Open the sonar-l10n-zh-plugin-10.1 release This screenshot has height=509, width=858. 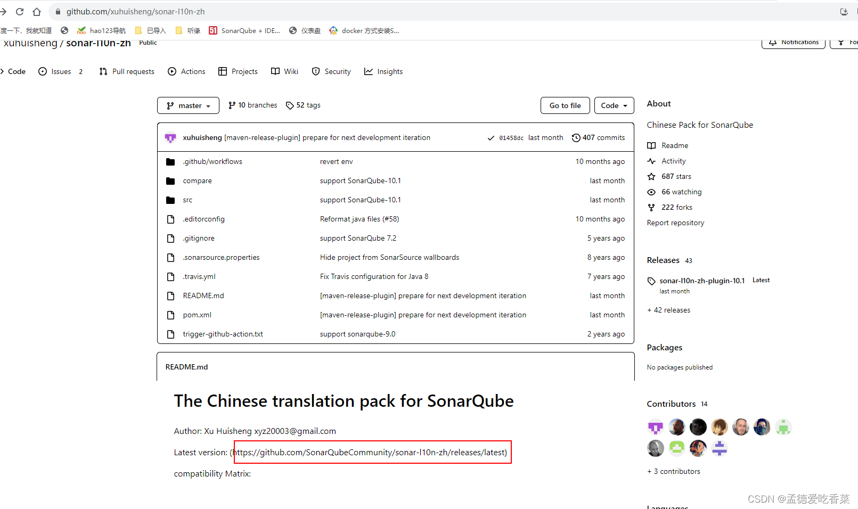tap(702, 281)
